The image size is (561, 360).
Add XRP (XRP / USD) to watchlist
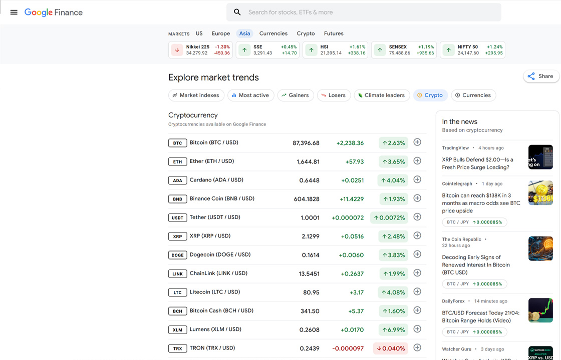pos(417,235)
